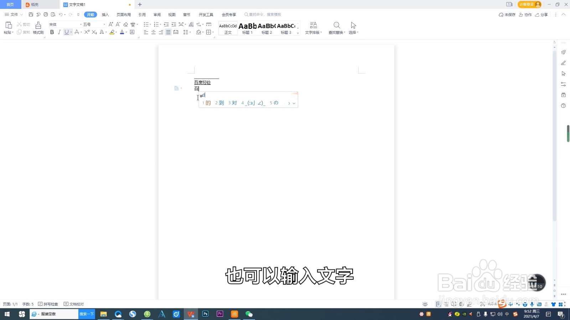Click the help question mark in sidebar
The image size is (570, 320).
pyautogui.click(x=563, y=106)
